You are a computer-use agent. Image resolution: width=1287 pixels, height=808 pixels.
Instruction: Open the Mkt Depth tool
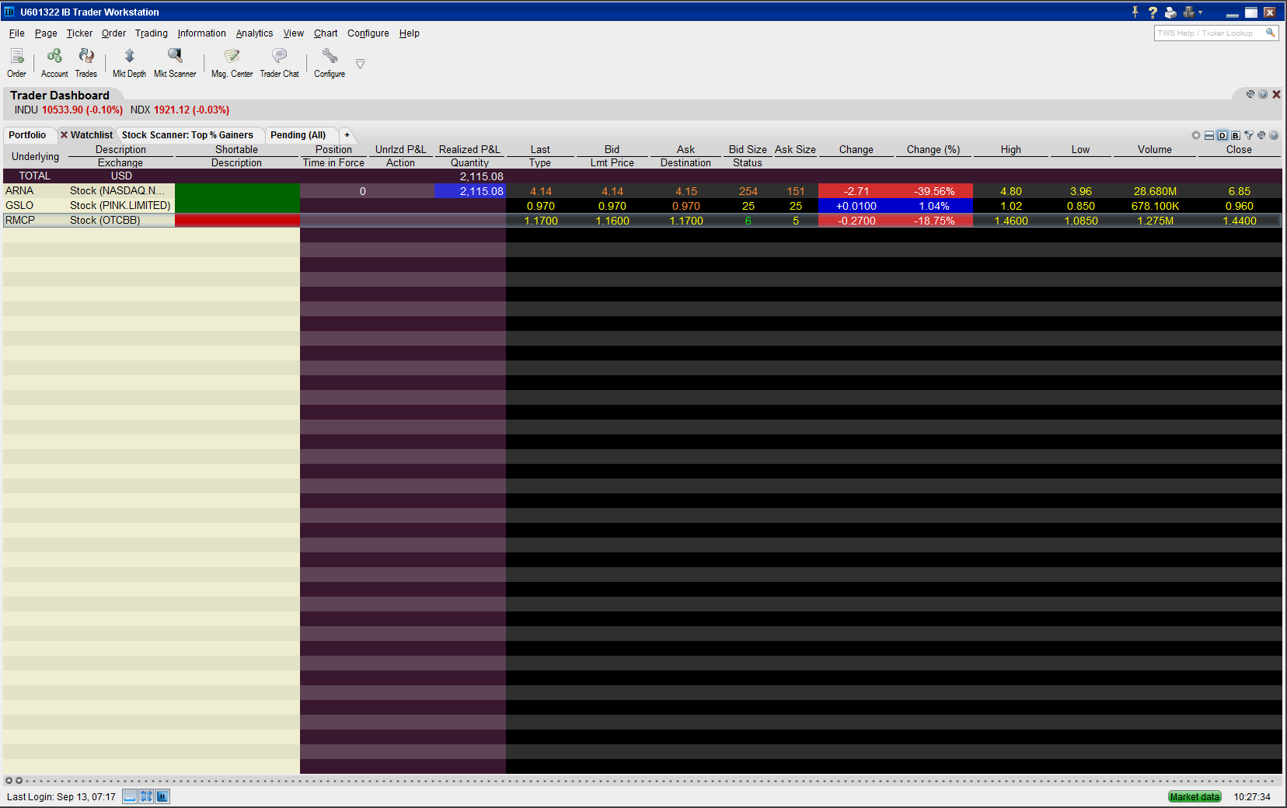[x=129, y=62]
